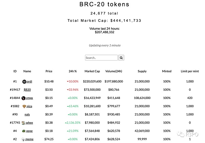Sort by ID column header

click(15, 71)
